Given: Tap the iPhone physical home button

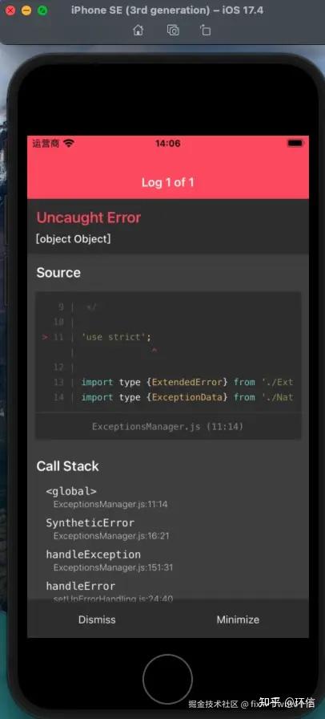Looking at the screenshot, I should click(x=167, y=679).
